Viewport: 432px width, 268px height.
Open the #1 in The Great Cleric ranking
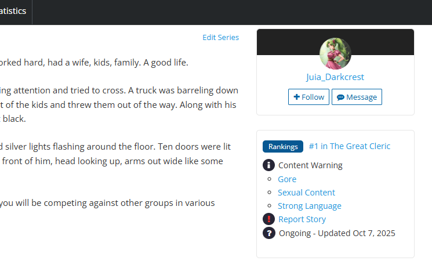[350, 146]
